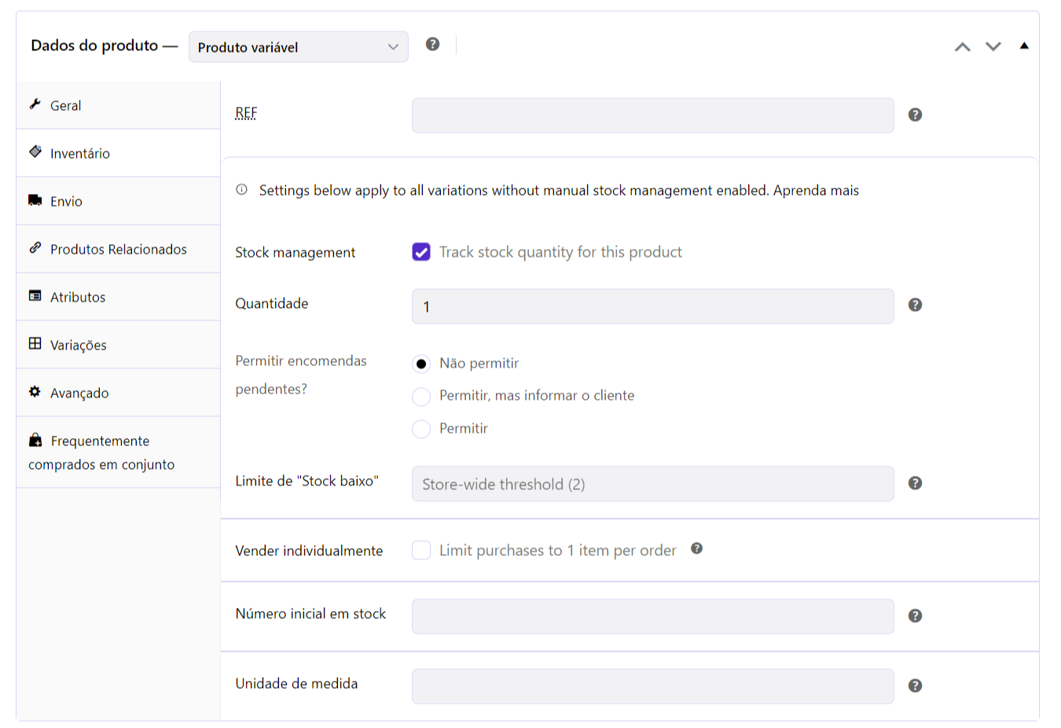Click the Número inicial em stock field
This screenshot has width=1061, height=728.
(653, 616)
